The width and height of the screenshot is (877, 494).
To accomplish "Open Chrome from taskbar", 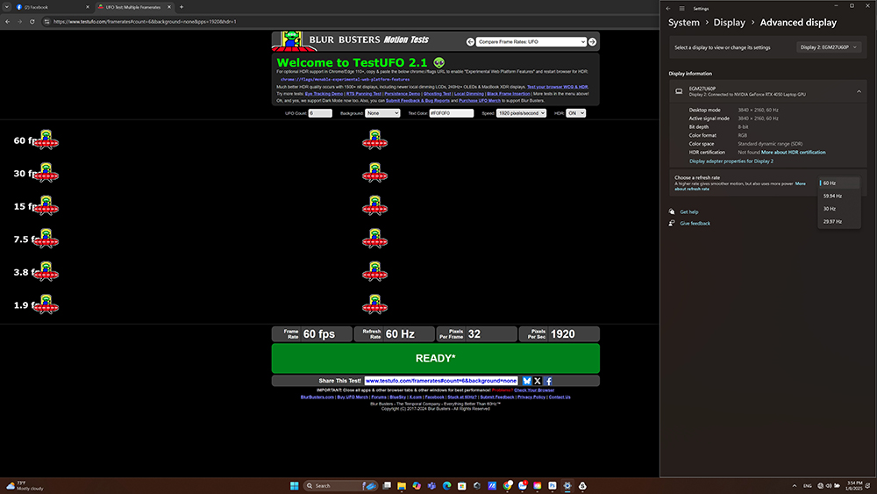I will pos(507,485).
